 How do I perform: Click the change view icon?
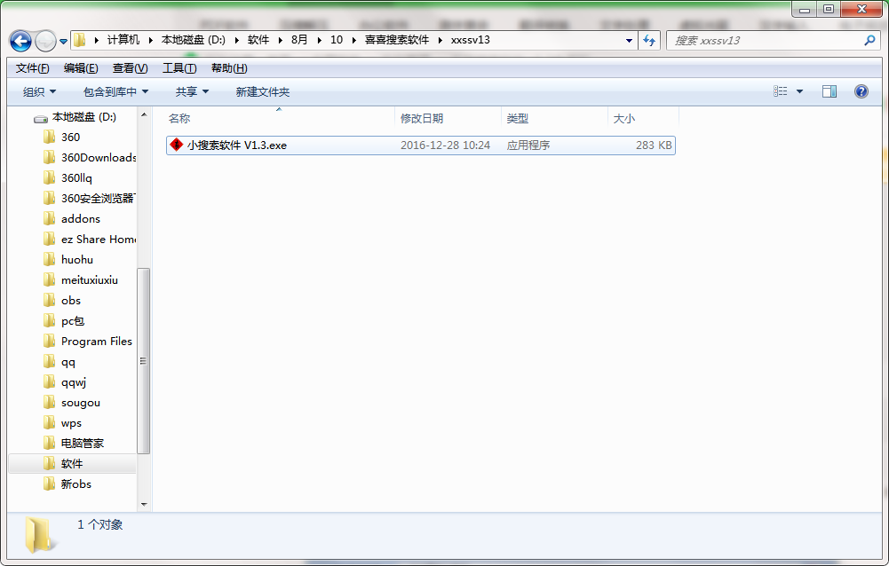pyautogui.click(x=780, y=91)
